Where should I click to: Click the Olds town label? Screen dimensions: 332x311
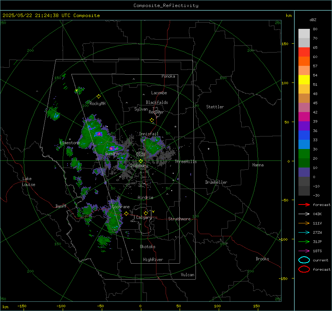[141, 154]
